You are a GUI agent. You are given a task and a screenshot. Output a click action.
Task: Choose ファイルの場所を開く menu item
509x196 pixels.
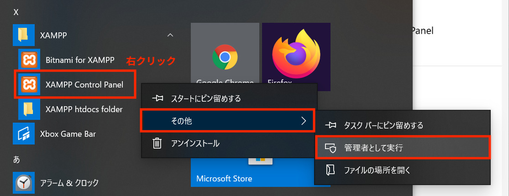tap(402, 170)
